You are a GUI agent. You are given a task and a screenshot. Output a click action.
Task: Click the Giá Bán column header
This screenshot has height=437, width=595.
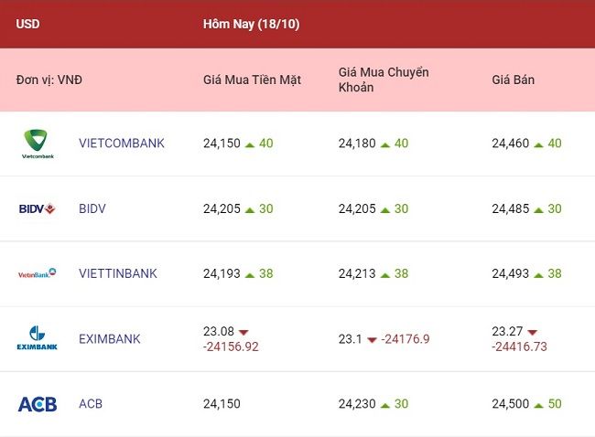(x=513, y=80)
